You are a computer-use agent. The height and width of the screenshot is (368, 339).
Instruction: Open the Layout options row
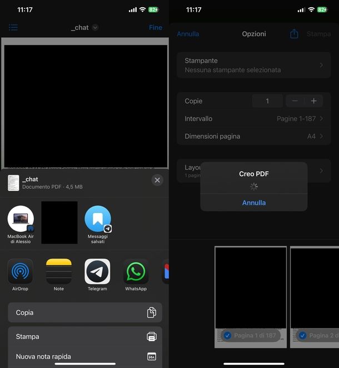[x=254, y=171]
